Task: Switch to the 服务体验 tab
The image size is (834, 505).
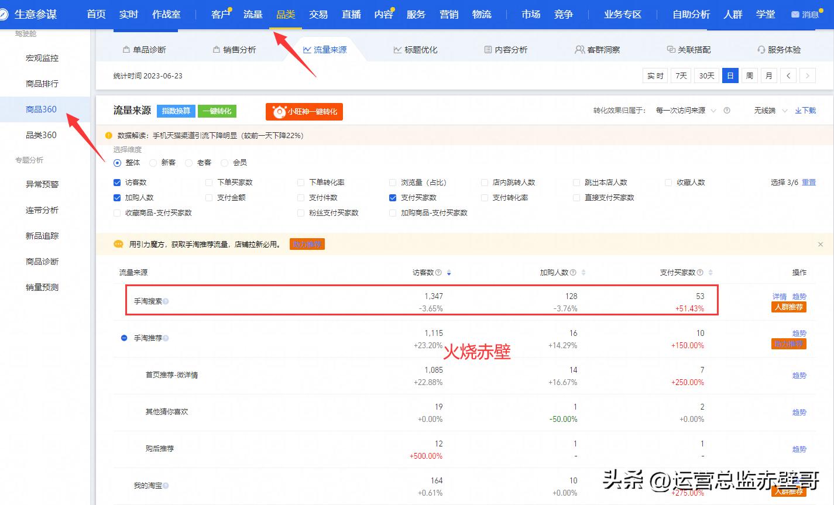Action: 779,50
